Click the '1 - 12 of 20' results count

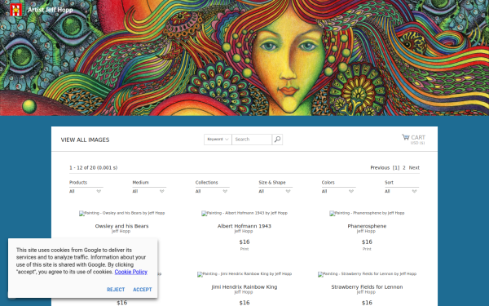coord(93,167)
